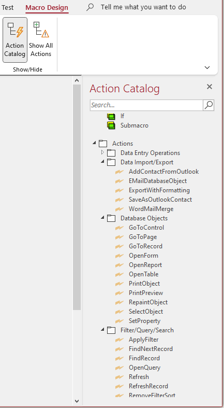Screen dimensions: 224x408
Task: Close the Action Catalog pane
Action: pos(210,87)
